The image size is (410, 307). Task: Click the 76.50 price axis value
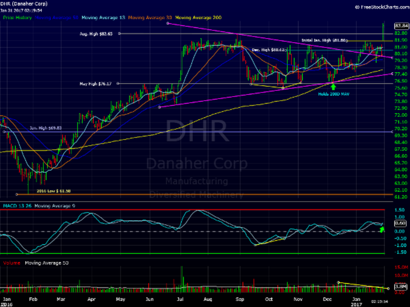(x=400, y=81)
